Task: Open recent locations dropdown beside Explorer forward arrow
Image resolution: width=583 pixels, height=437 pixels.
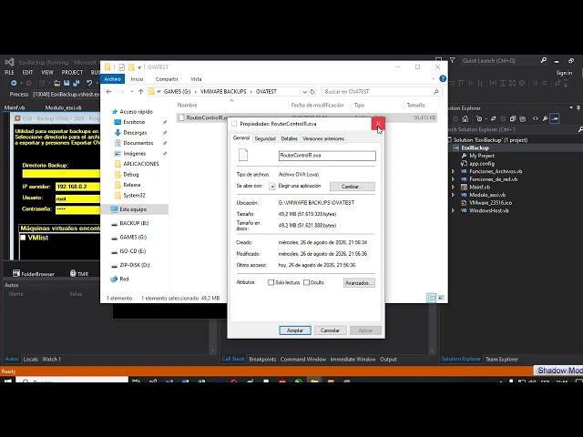Action: point(131,91)
